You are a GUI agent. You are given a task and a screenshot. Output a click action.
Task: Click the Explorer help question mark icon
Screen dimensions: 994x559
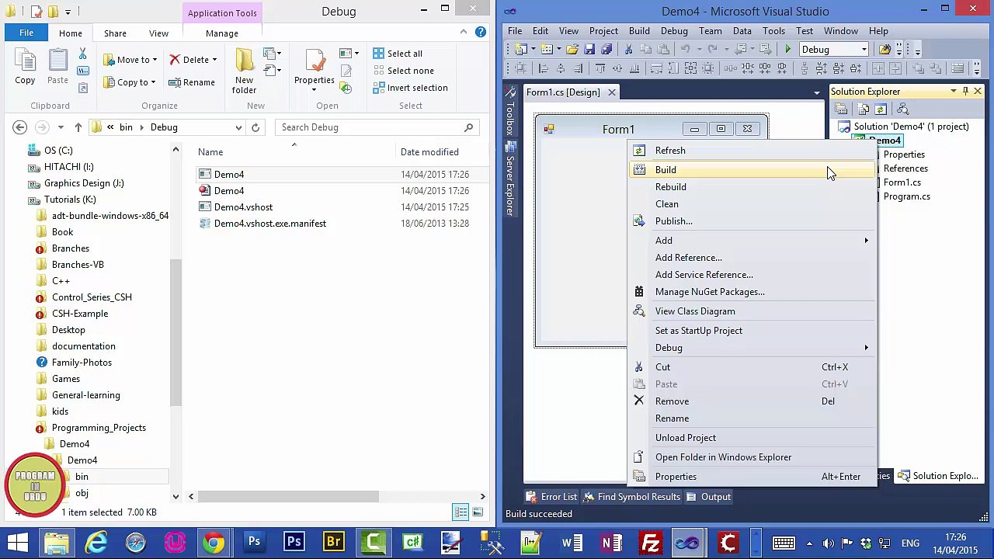481,32
